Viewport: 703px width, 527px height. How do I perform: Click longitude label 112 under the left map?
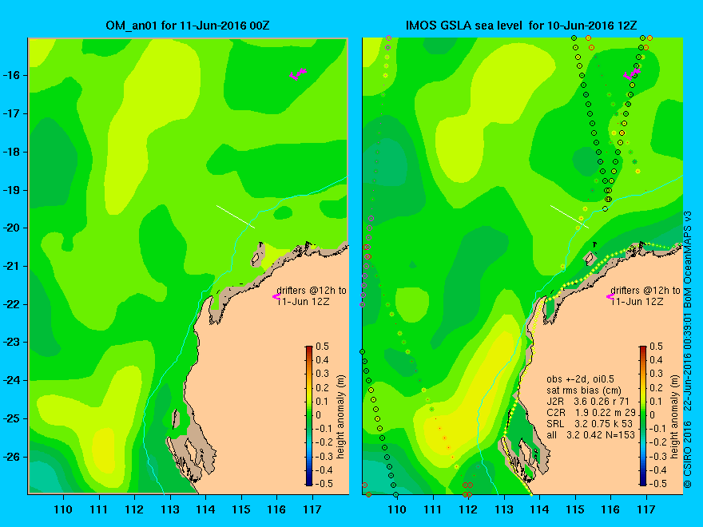pos(134,509)
